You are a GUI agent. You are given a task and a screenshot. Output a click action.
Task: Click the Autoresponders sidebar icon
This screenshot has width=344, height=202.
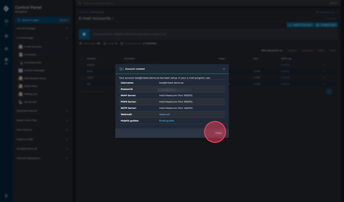21,63
